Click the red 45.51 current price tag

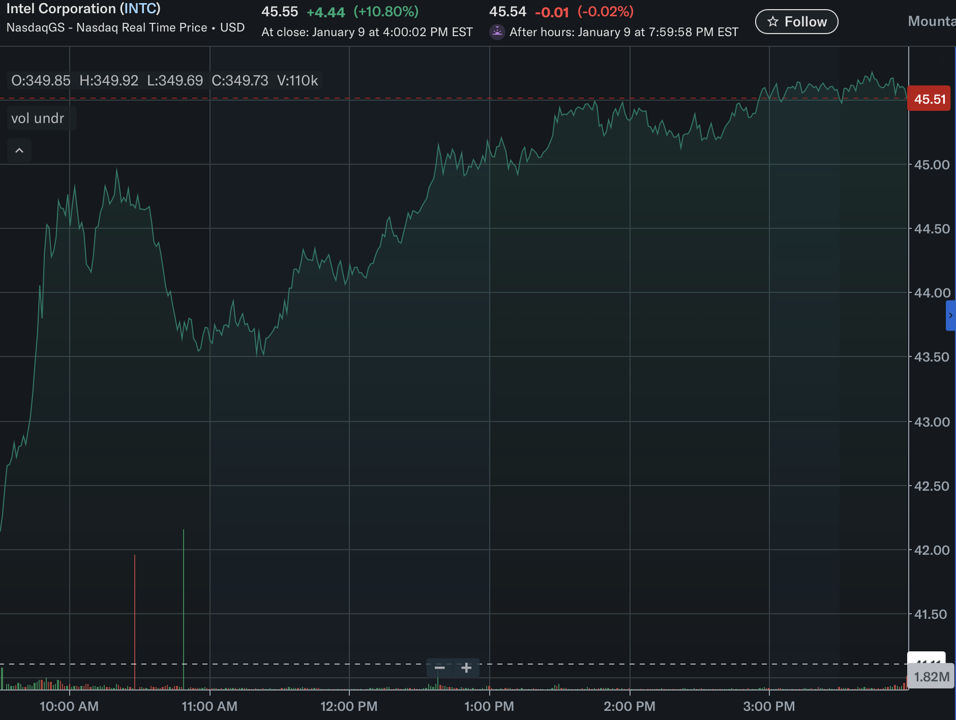pos(929,99)
